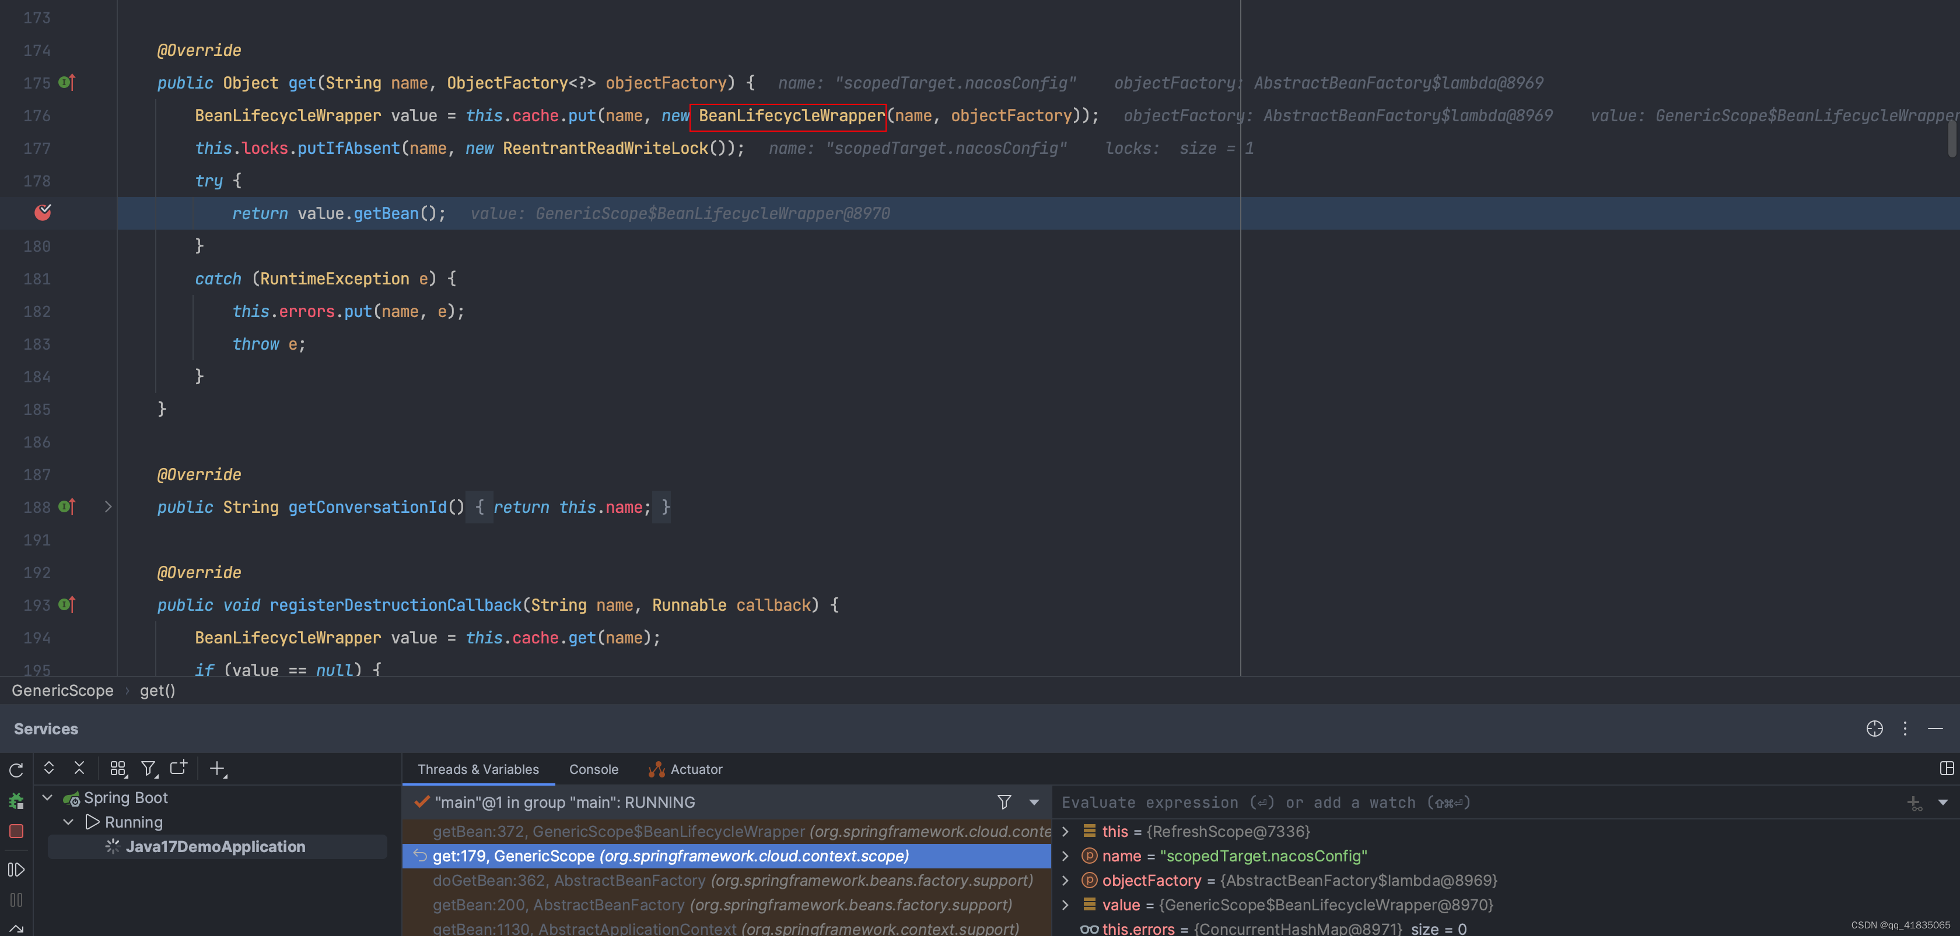
Task: Open the thread selector dropdown arrow
Action: point(1034,802)
